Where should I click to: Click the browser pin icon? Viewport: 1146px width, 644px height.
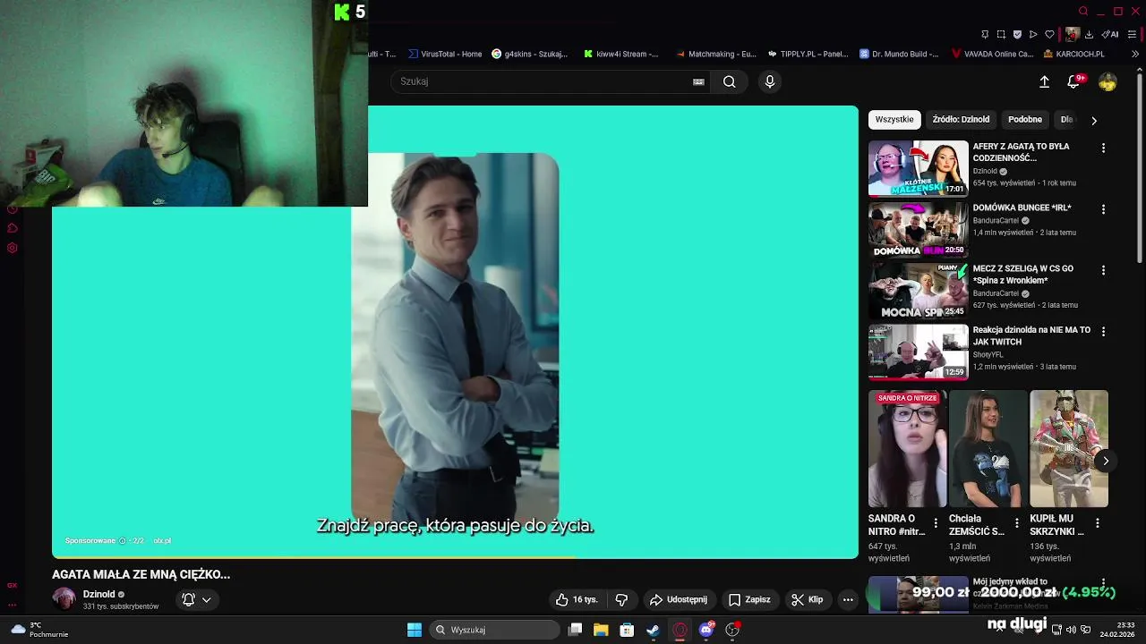(x=985, y=35)
